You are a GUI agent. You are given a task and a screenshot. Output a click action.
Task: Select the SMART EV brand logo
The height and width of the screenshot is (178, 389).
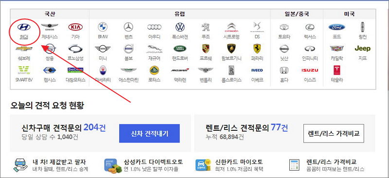(x=24, y=70)
